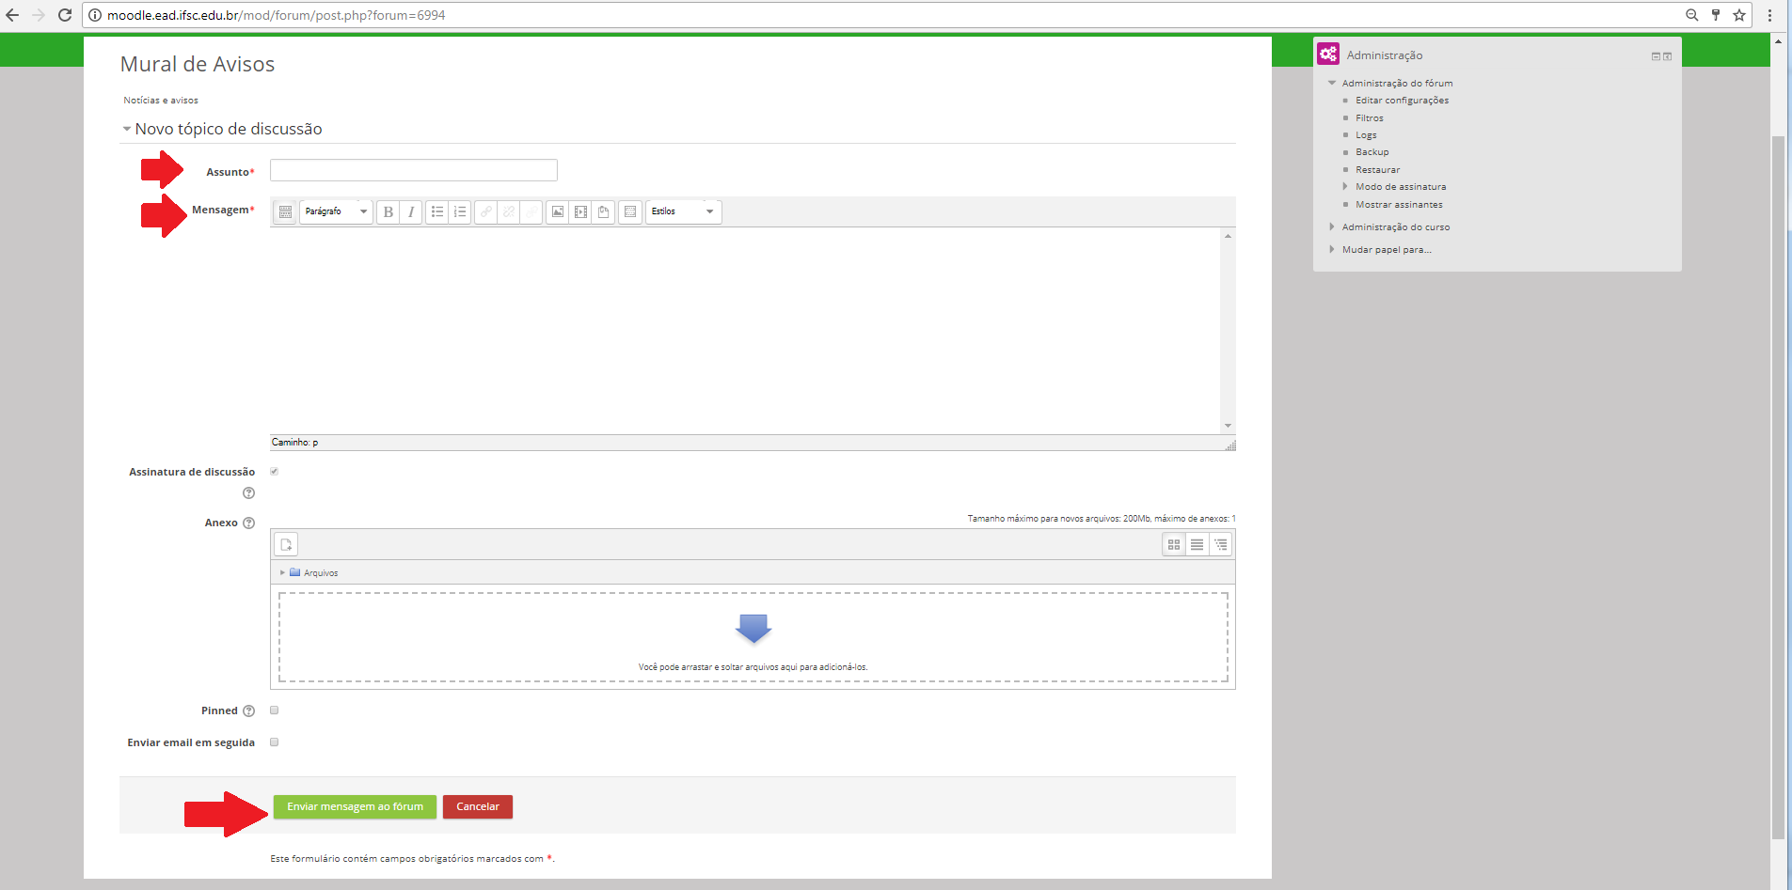This screenshot has height=890, width=1792.
Task: Toggle bold formatting in the editor
Action: [x=388, y=212]
